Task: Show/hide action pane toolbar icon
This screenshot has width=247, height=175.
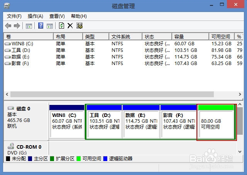Action: (50, 26)
